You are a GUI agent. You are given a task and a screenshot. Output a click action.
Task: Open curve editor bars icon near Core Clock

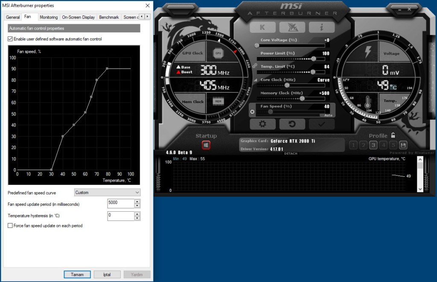click(x=255, y=80)
